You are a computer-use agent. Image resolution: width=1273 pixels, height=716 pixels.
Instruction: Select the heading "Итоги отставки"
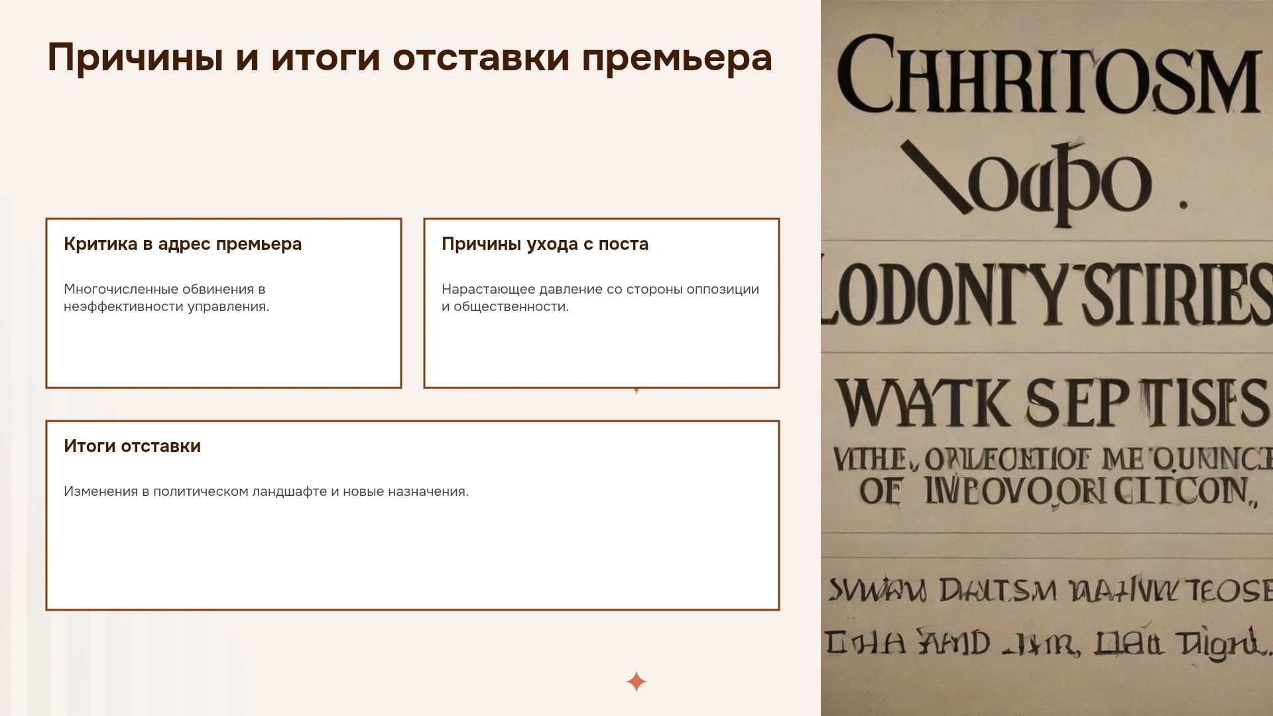pyautogui.click(x=132, y=446)
